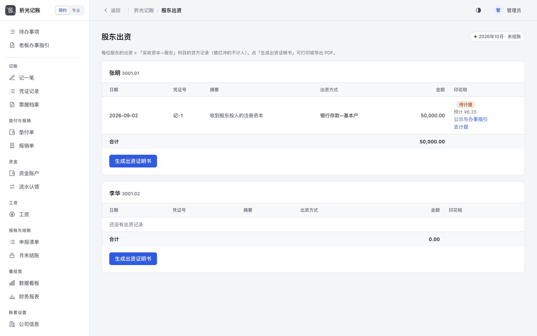Screen dimensions: 537x336
Task: Click the 垫付单 wallet icon
Action: pos(12,132)
